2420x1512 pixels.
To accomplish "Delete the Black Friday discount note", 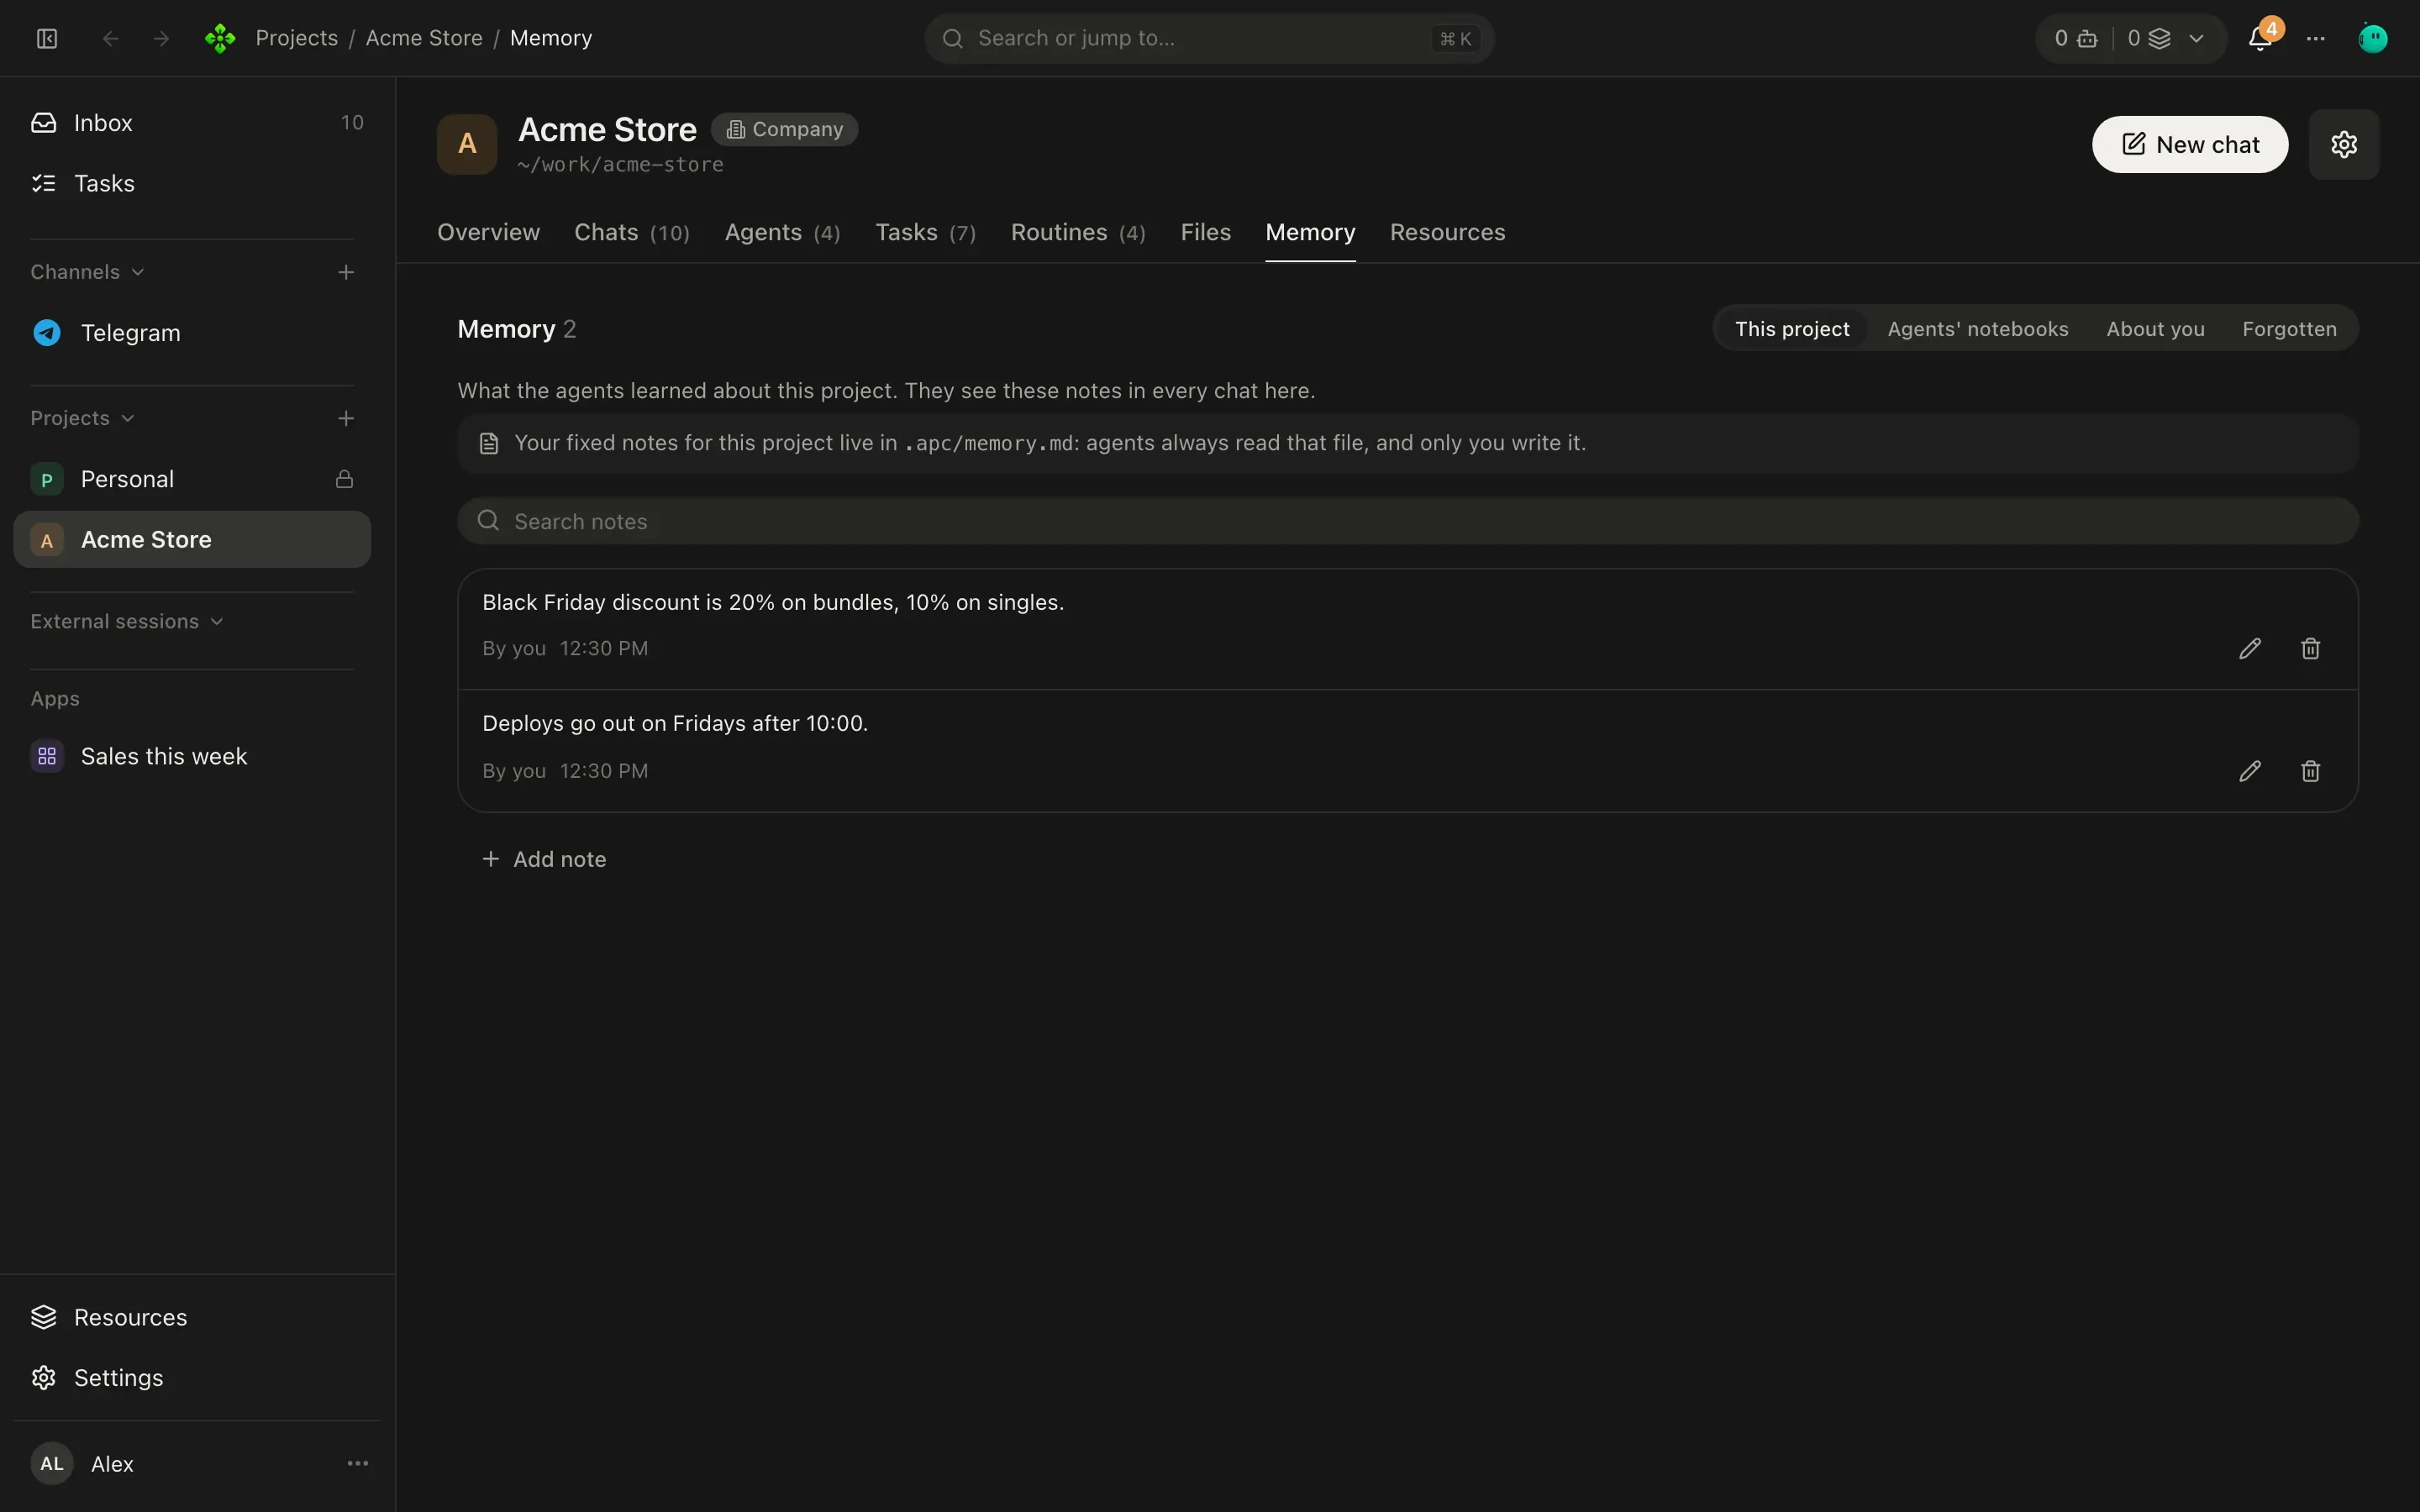I will [x=2310, y=648].
